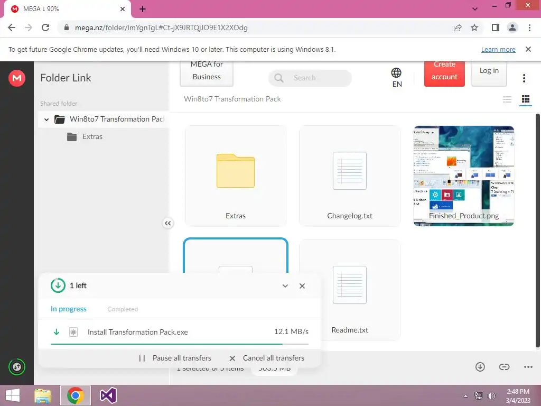This screenshot has width=541, height=406.
Task: Select the Readme.txt file
Action: coord(350,290)
